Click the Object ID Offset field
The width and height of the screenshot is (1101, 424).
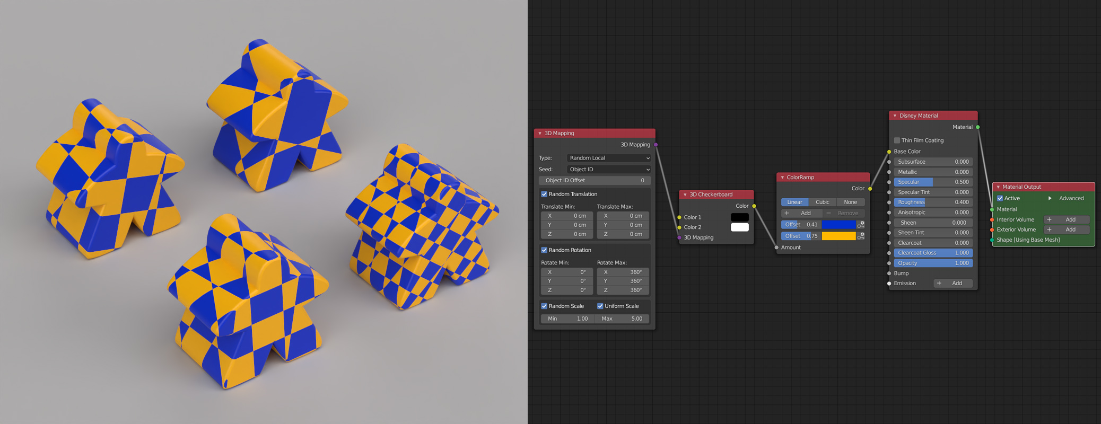pos(595,181)
